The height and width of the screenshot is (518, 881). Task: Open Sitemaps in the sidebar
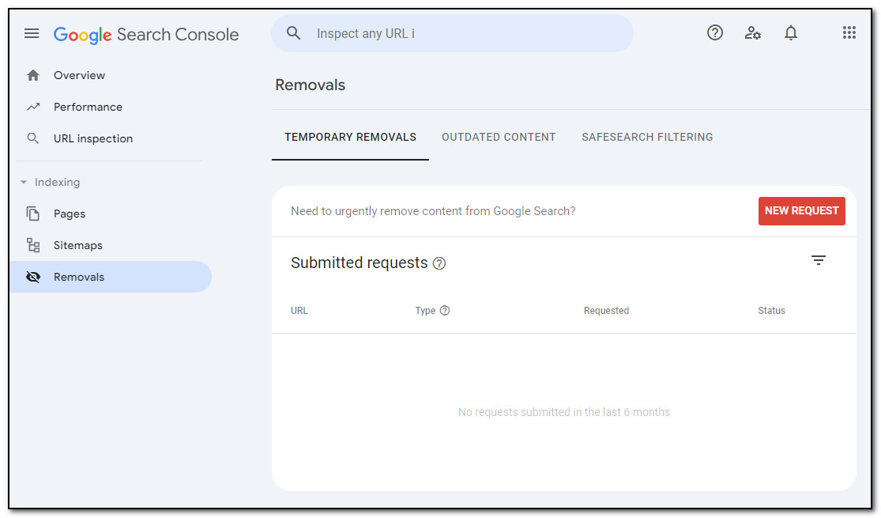coord(77,245)
